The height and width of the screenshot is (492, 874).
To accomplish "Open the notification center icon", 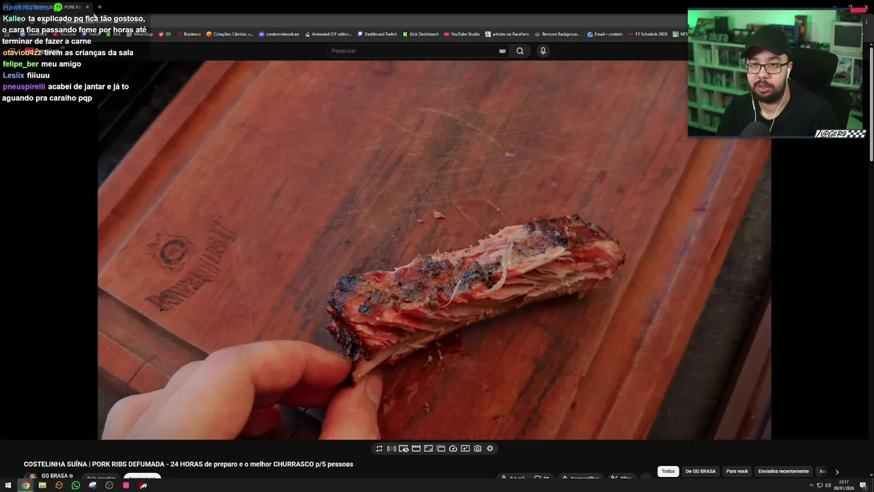I will click(863, 485).
